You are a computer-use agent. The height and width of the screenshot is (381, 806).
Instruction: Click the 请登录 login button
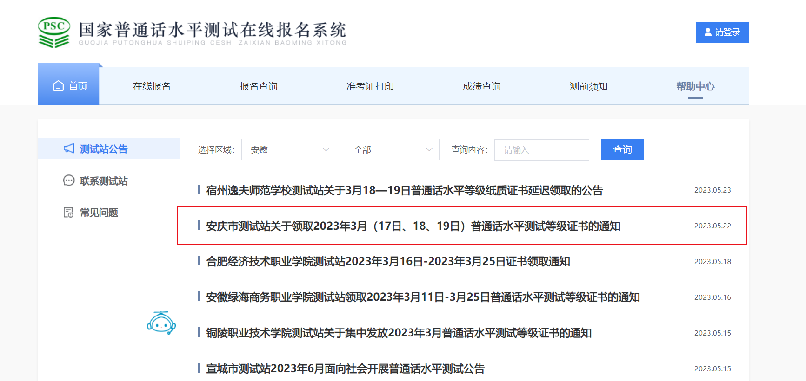(x=722, y=32)
